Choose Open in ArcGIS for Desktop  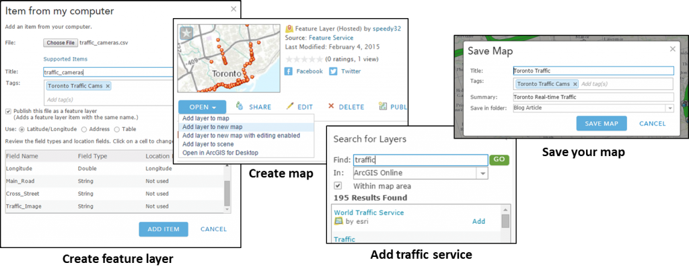pos(220,153)
